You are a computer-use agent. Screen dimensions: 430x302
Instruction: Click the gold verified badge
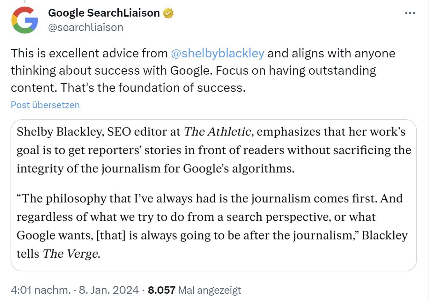pyautogui.click(x=168, y=13)
